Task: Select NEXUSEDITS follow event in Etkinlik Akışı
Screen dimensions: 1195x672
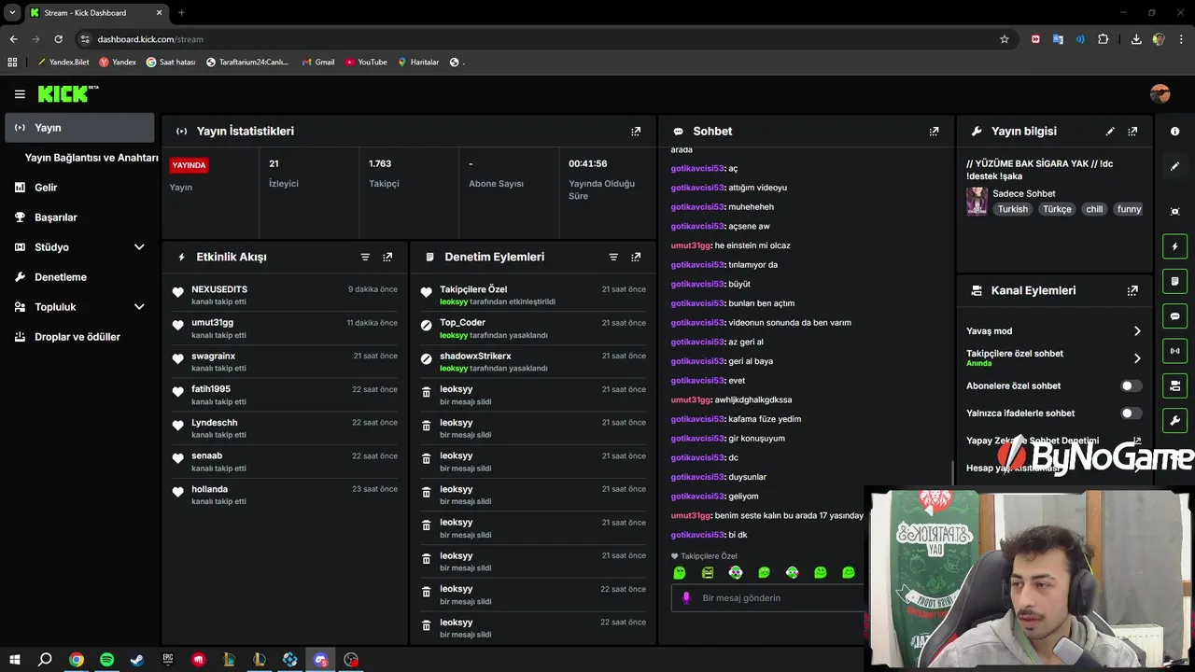Action: [x=286, y=295]
